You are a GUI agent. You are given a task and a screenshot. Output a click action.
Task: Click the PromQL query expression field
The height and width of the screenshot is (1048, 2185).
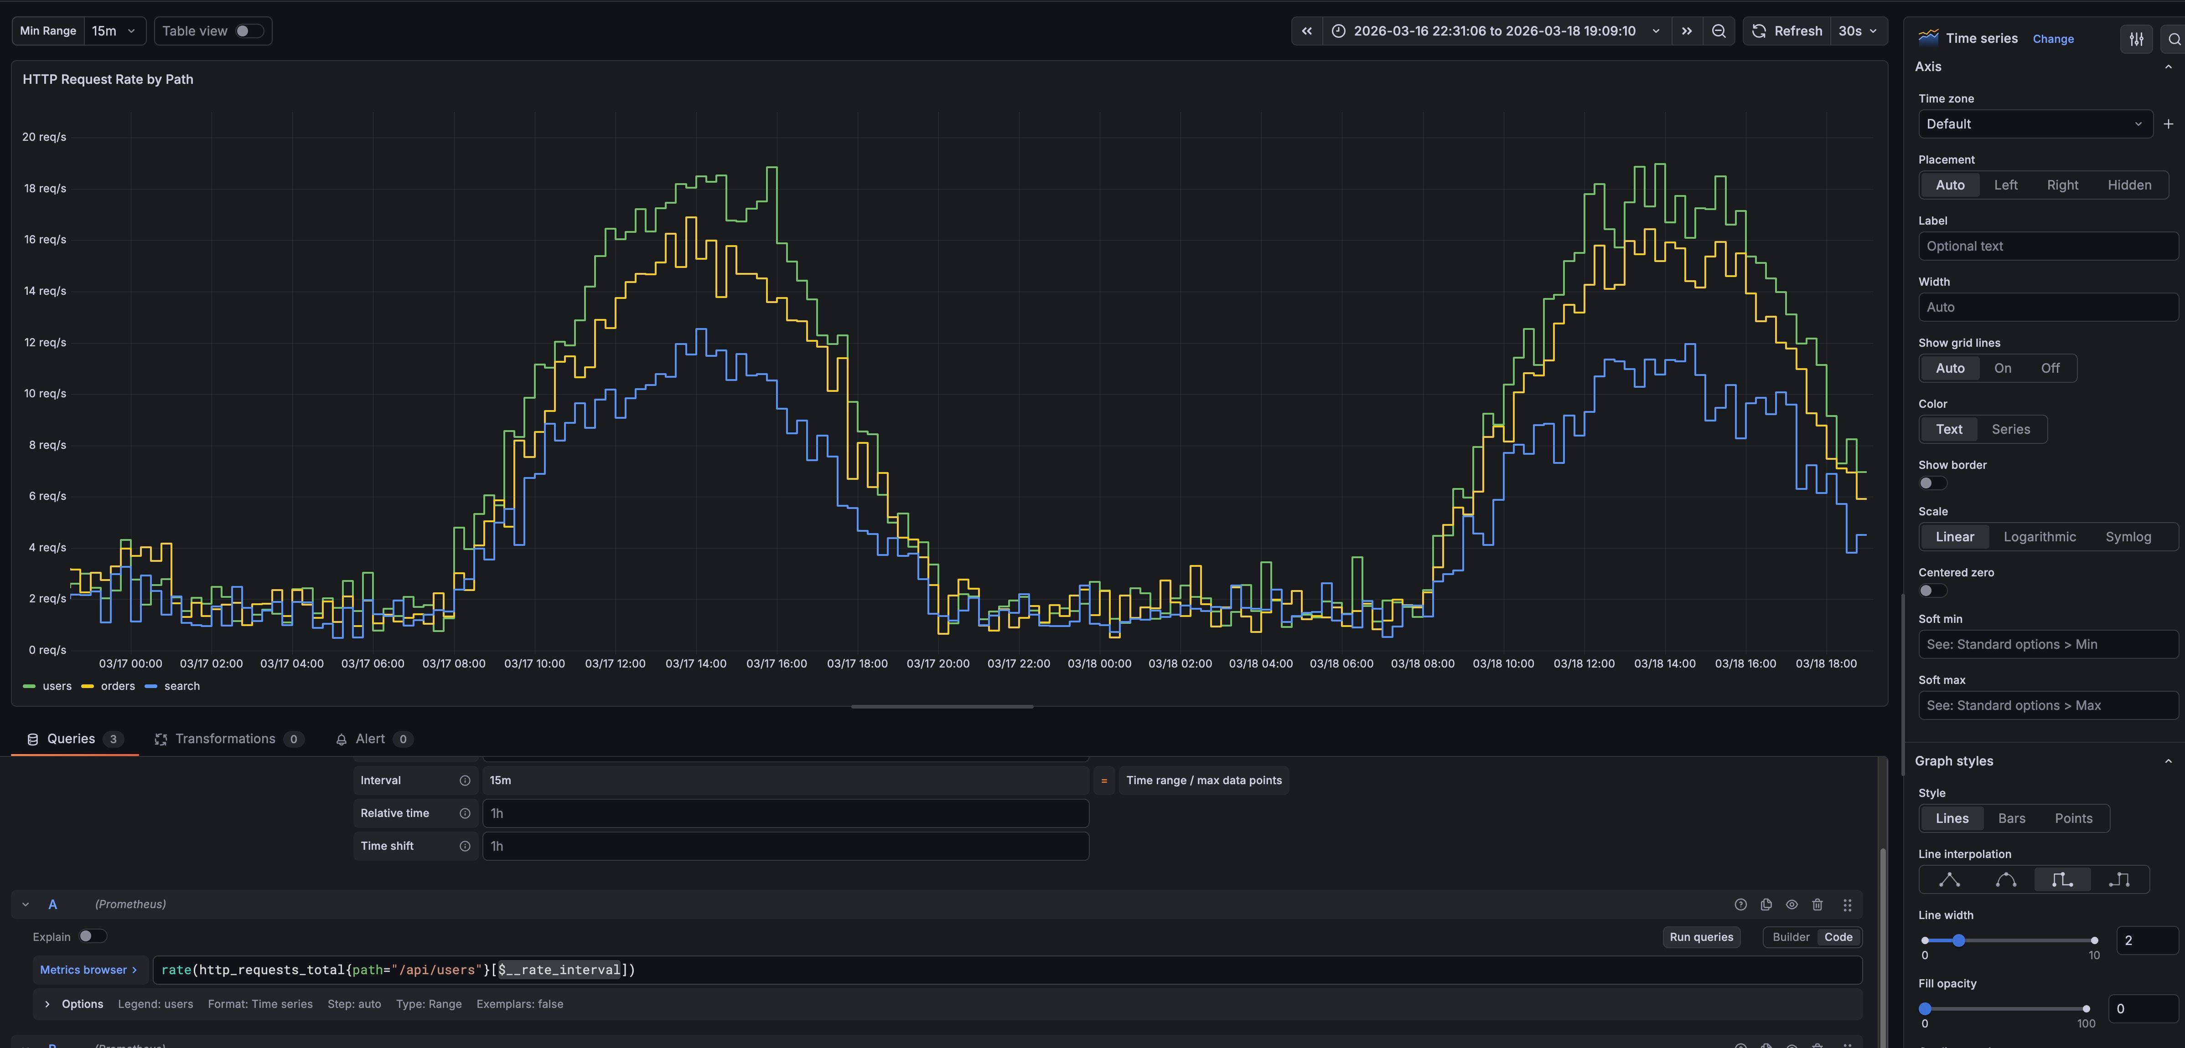pyautogui.click(x=1007, y=970)
